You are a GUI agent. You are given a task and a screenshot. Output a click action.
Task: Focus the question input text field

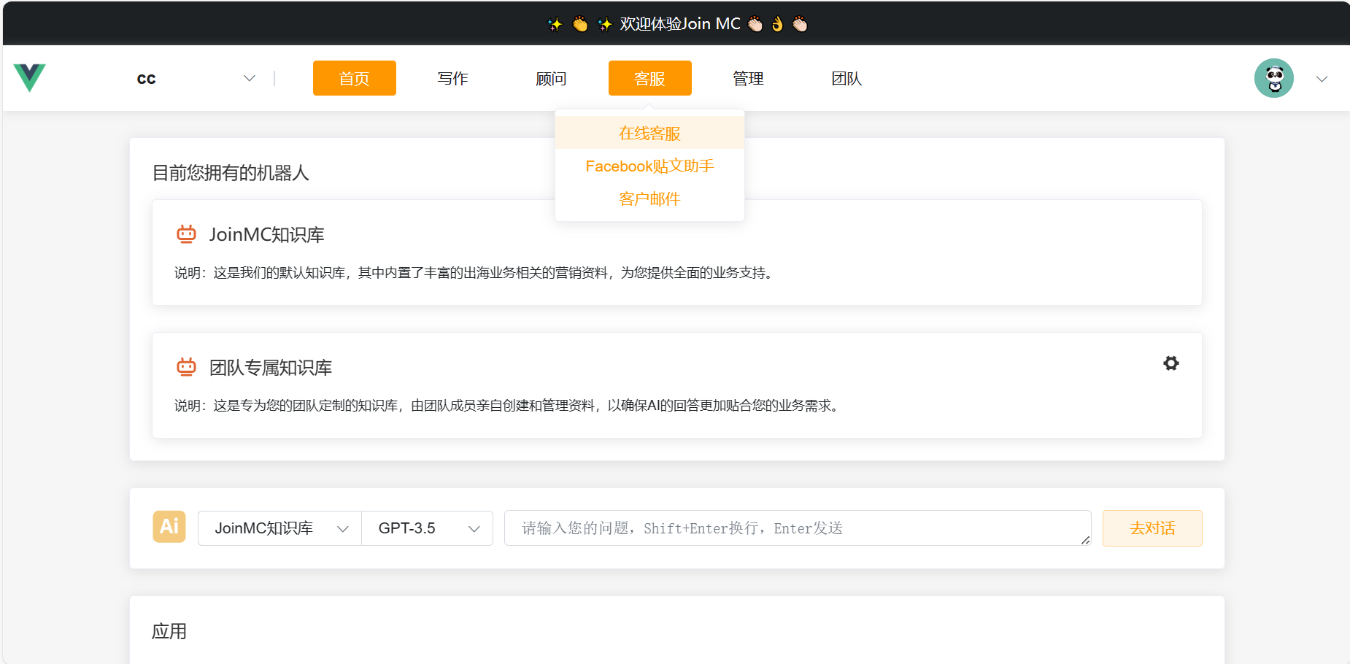797,528
